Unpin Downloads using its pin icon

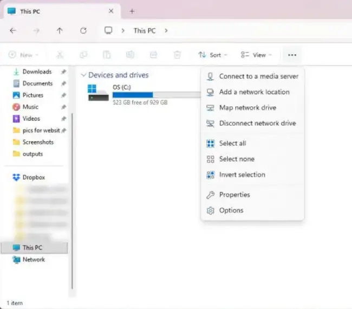tap(63, 72)
